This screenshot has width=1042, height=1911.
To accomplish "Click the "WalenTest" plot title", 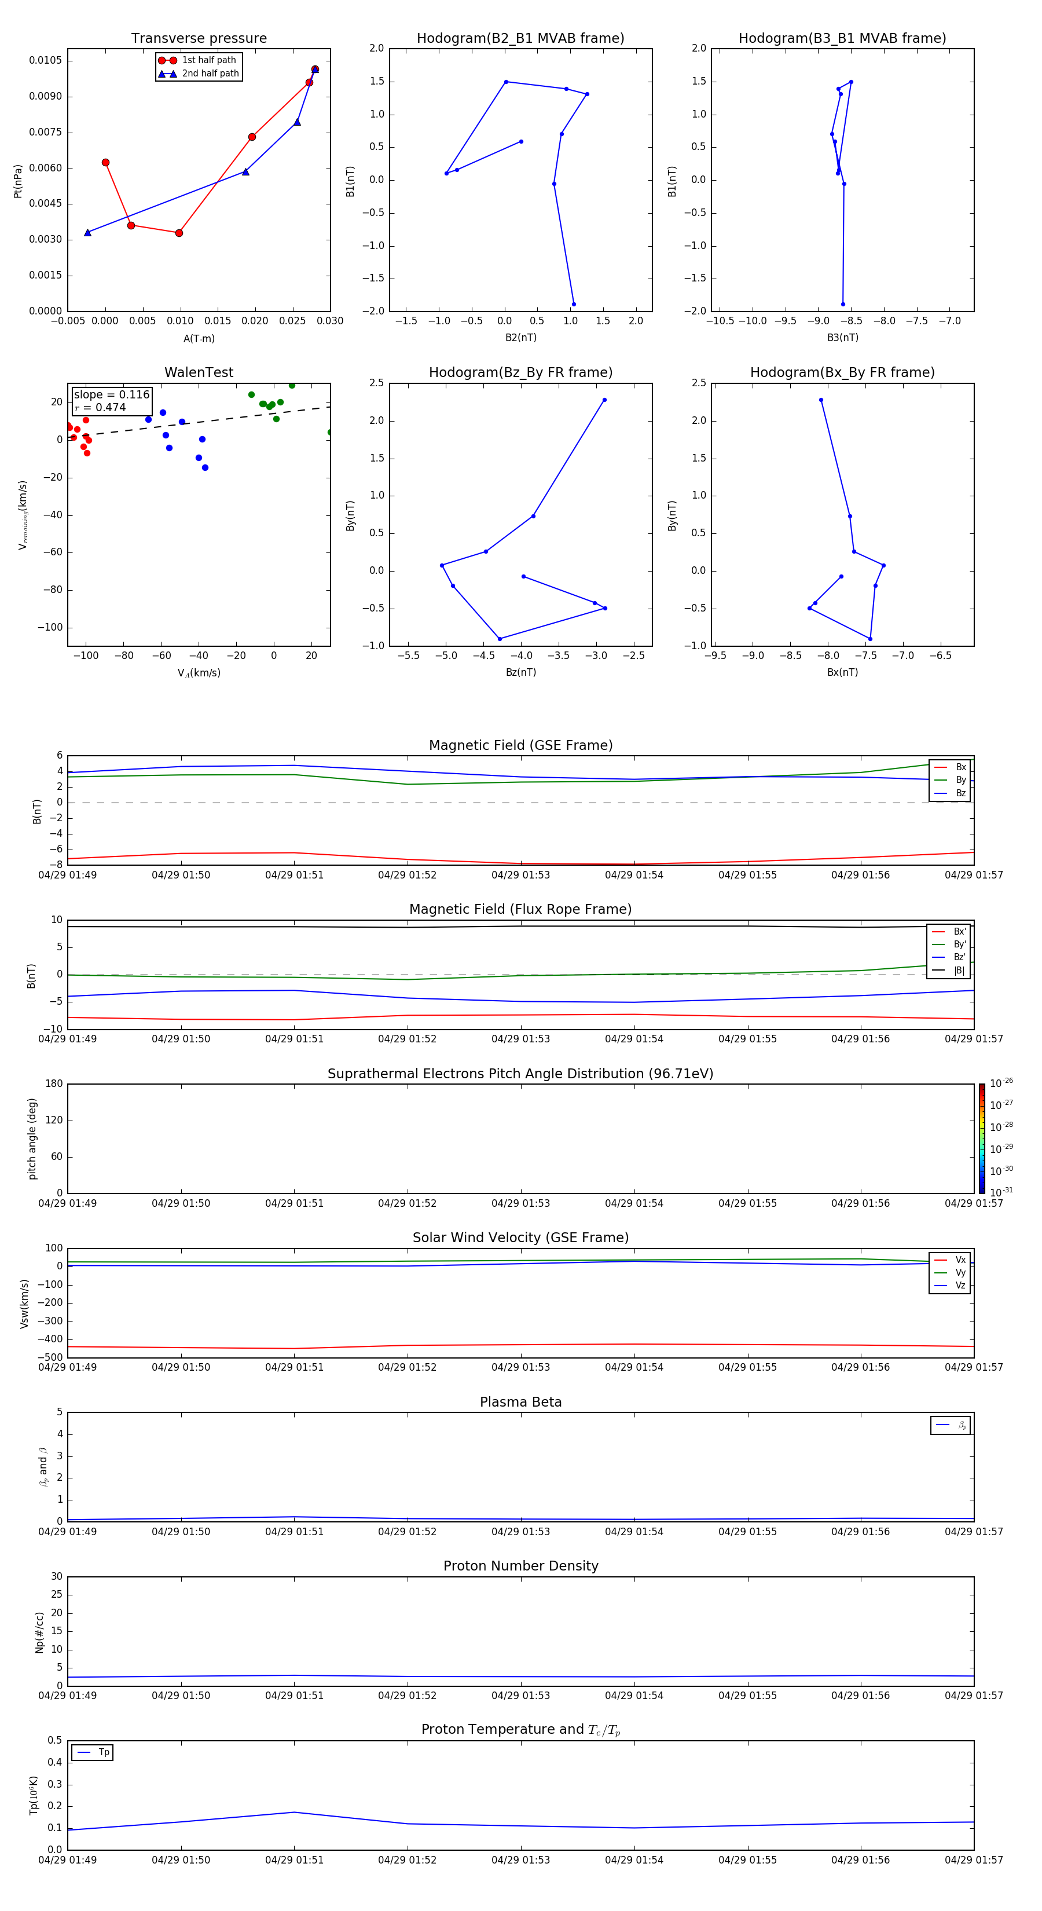I will (x=199, y=372).
